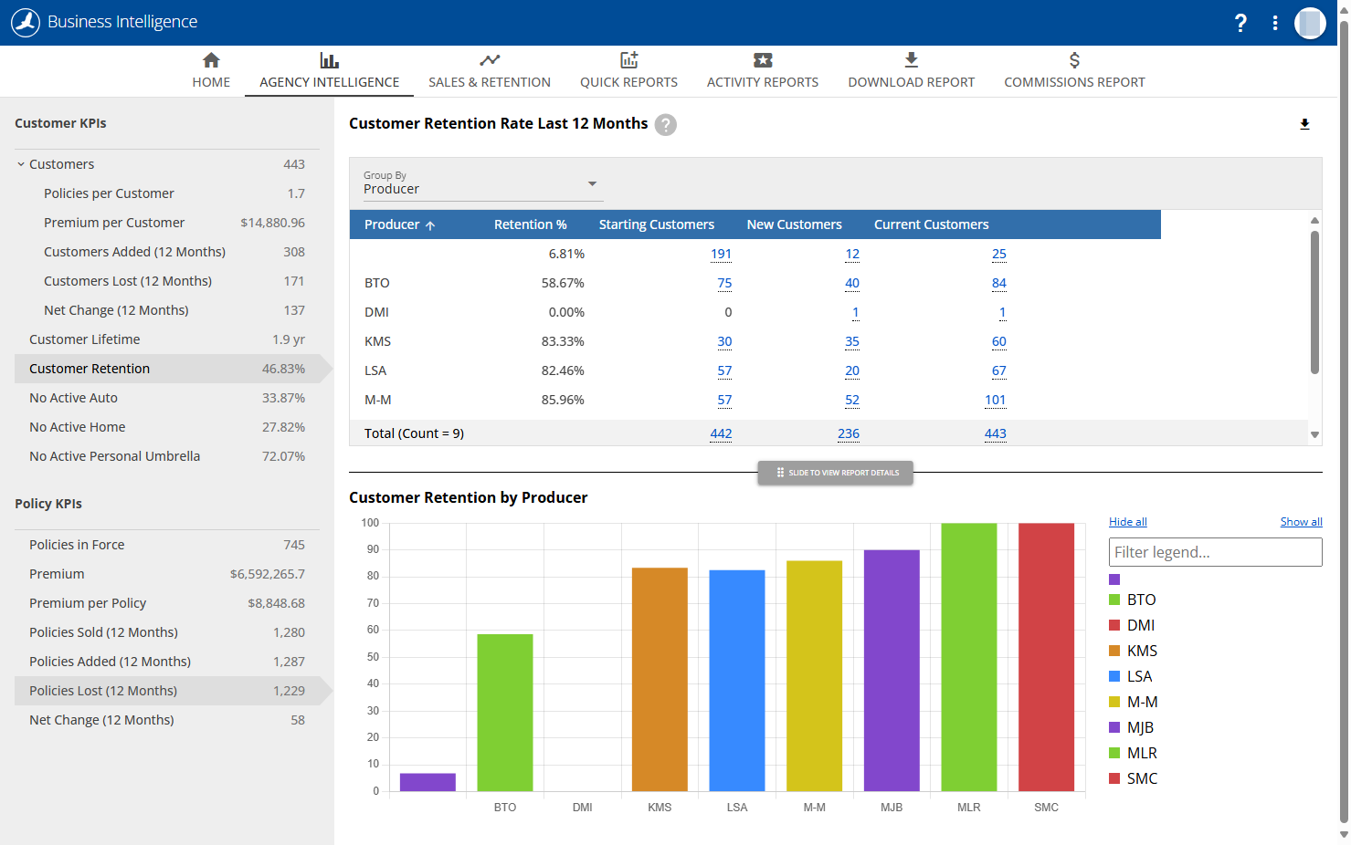This screenshot has width=1351, height=845.
Task: Open the Group By Producer dropdown
Action: 482,183
